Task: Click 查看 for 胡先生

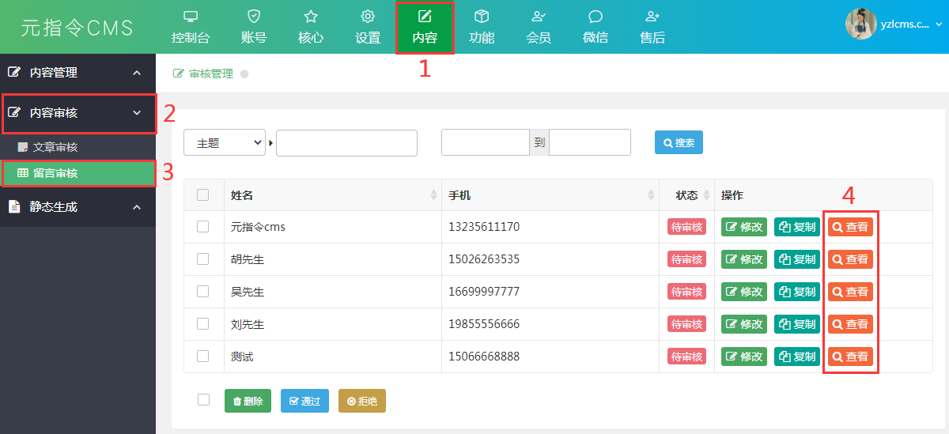Action: pos(850,259)
